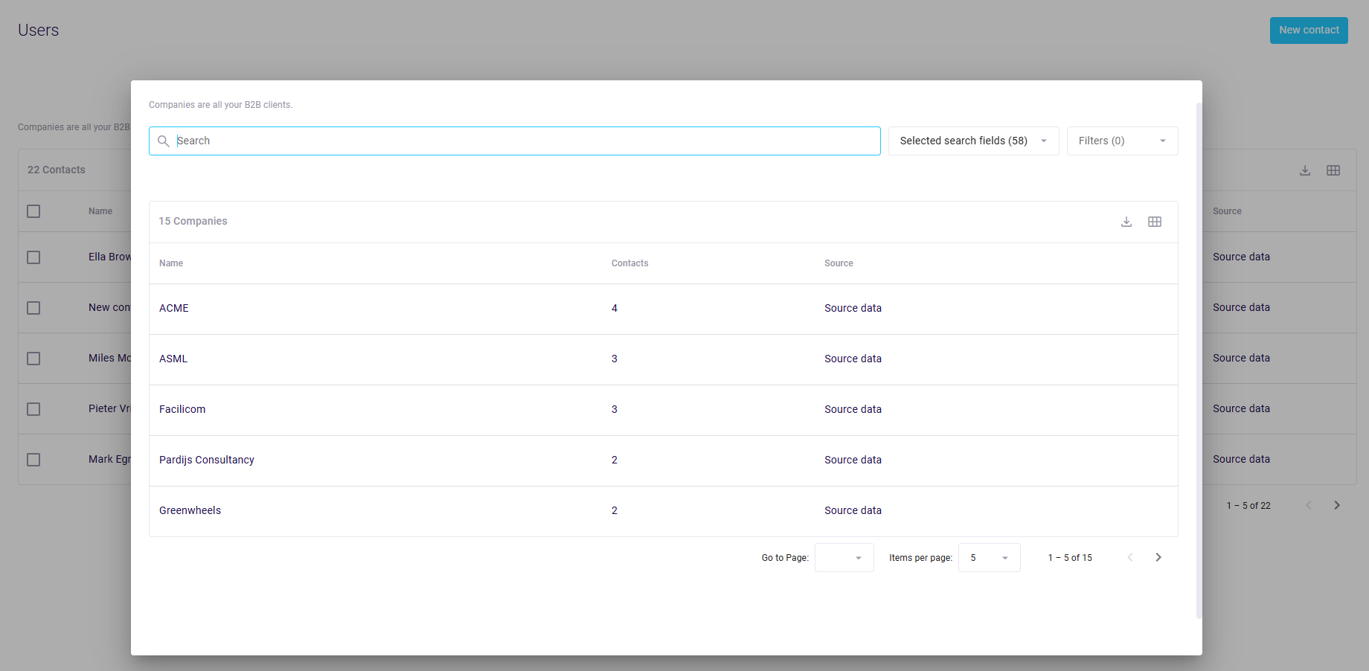Click the New contact button

click(x=1309, y=30)
